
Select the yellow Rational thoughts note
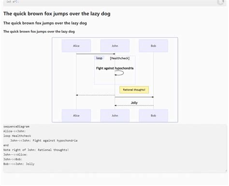[x=134, y=90]
